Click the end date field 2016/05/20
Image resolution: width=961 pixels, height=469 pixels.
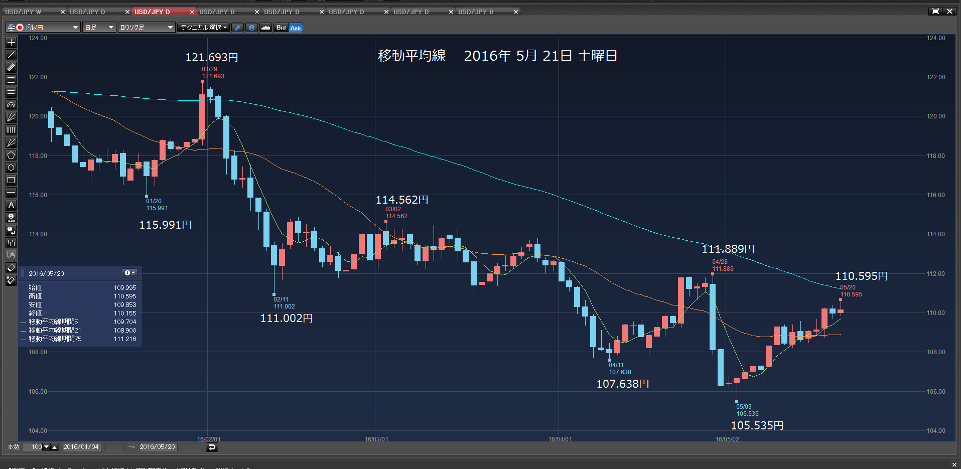[158, 447]
